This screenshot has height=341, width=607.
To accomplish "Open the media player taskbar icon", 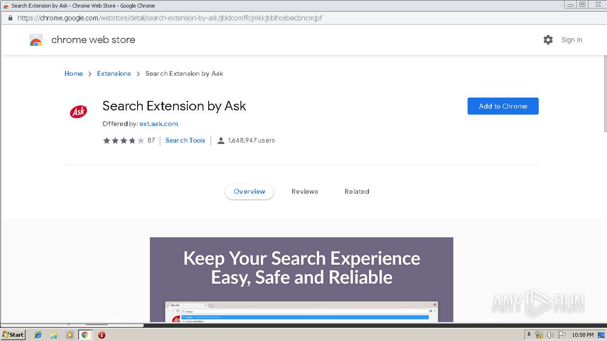I will (69, 335).
